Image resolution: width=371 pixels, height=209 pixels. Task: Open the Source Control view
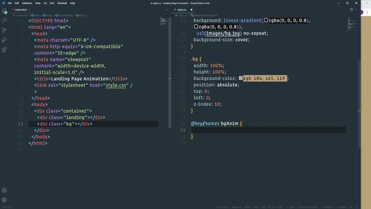(x=4, y=30)
